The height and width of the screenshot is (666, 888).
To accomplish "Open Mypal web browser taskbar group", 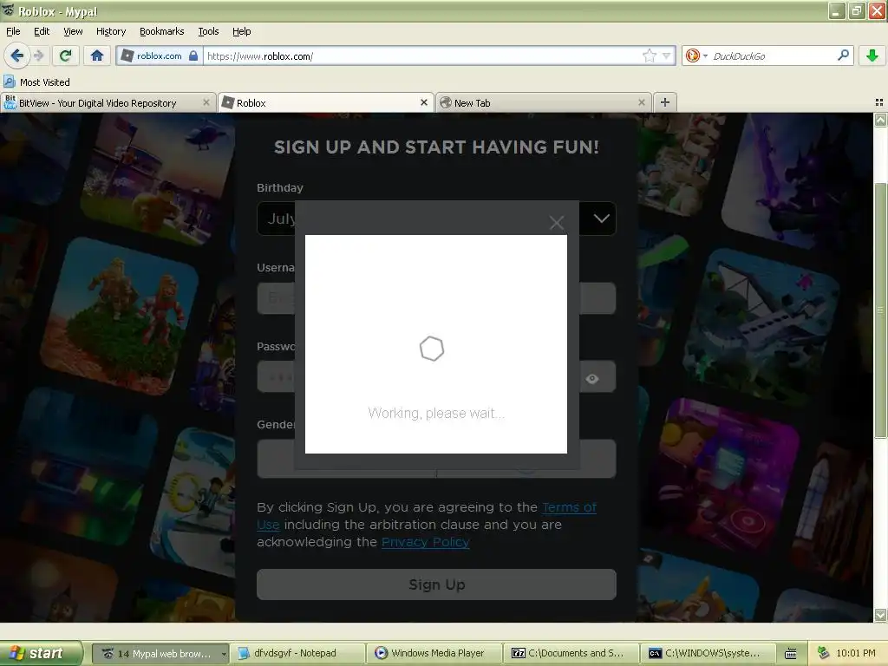I will pos(160,653).
